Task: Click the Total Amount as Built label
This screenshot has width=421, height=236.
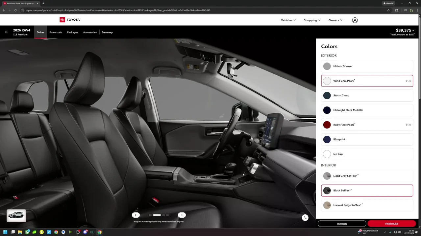Action: [402, 34]
